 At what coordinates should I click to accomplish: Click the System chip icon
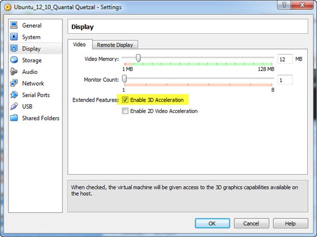[14, 37]
